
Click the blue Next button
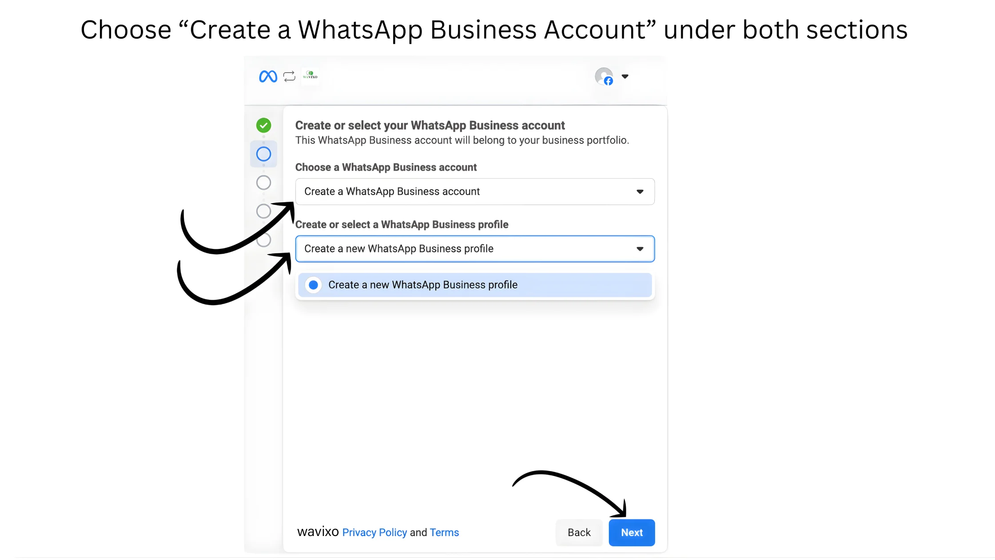tap(632, 532)
